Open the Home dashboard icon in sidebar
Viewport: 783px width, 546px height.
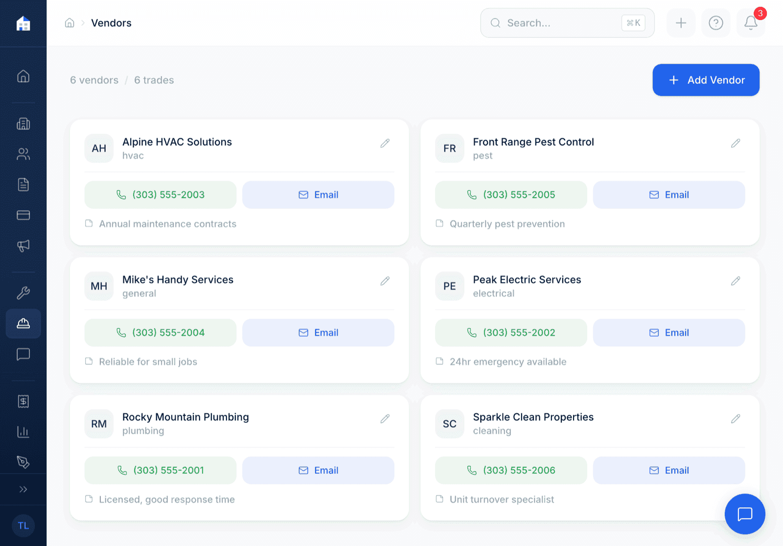pos(23,76)
